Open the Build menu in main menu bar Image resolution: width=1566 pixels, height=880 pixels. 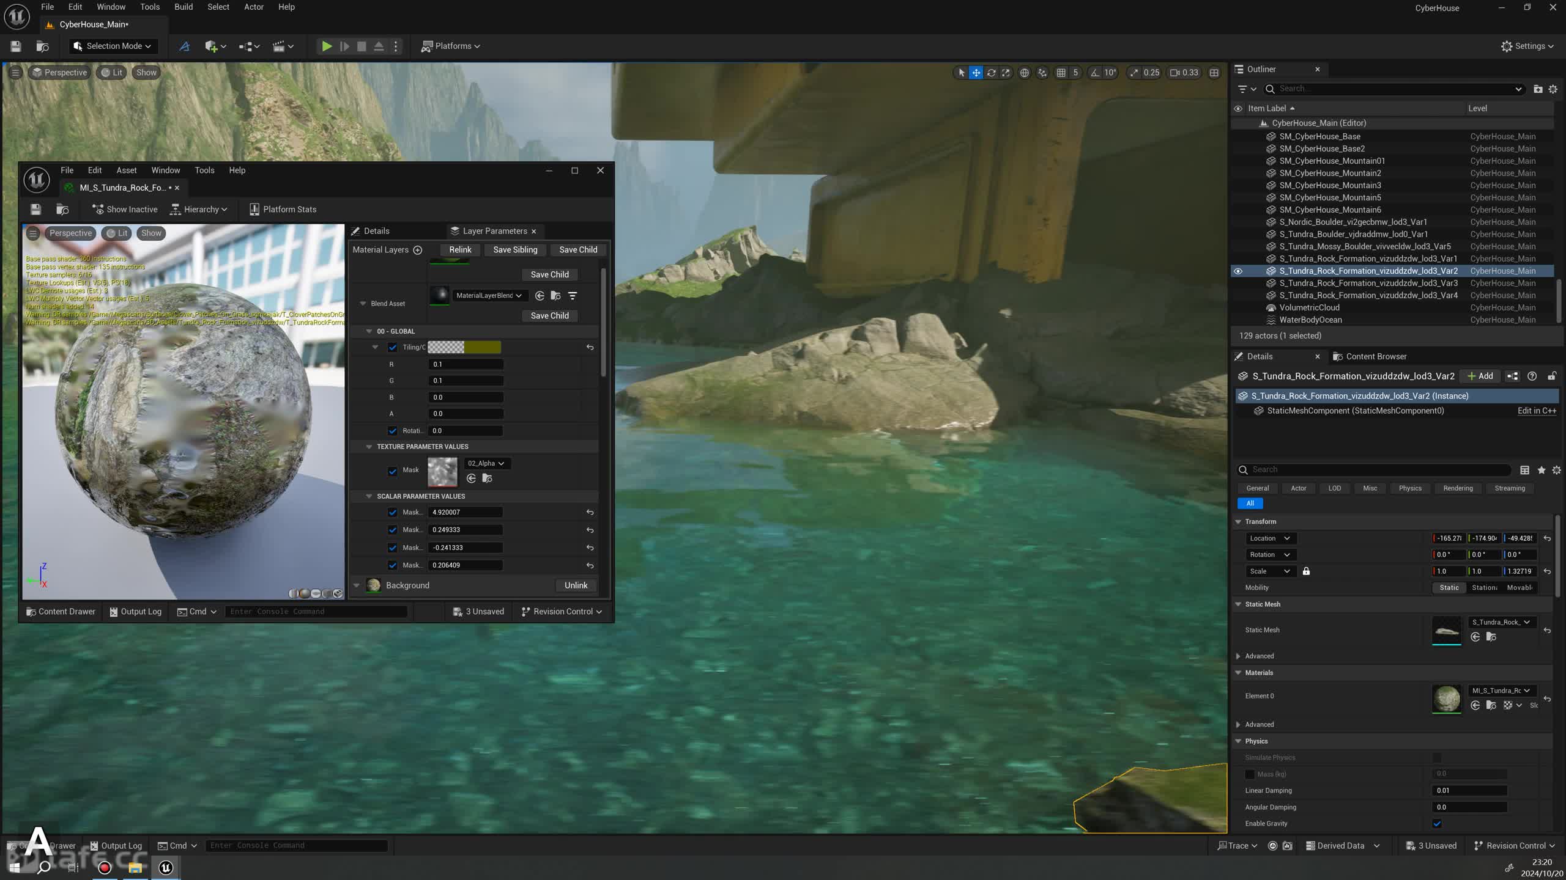pyautogui.click(x=184, y=7)
